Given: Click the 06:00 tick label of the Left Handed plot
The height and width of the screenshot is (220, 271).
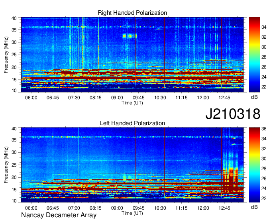Looking at the screenshot, I should point(31,208).
